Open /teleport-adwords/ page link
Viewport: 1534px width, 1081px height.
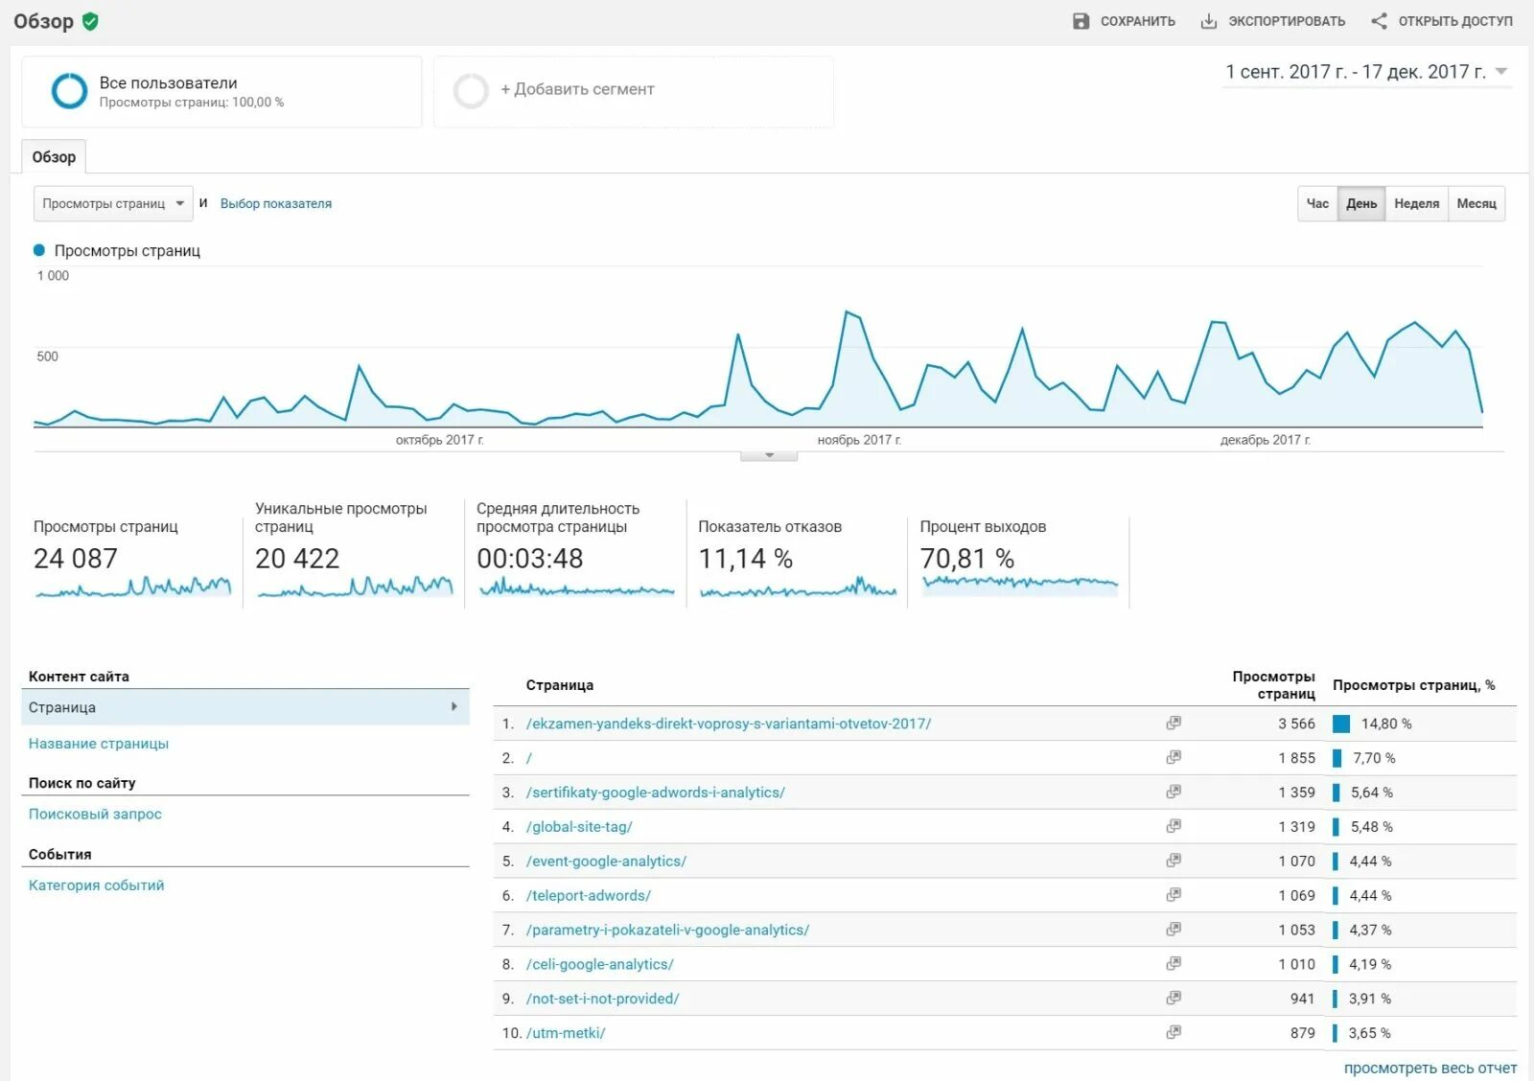click(589, 896)
